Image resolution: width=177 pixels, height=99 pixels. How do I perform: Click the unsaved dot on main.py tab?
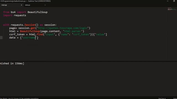pyautogui.click(x=22, y=5)
